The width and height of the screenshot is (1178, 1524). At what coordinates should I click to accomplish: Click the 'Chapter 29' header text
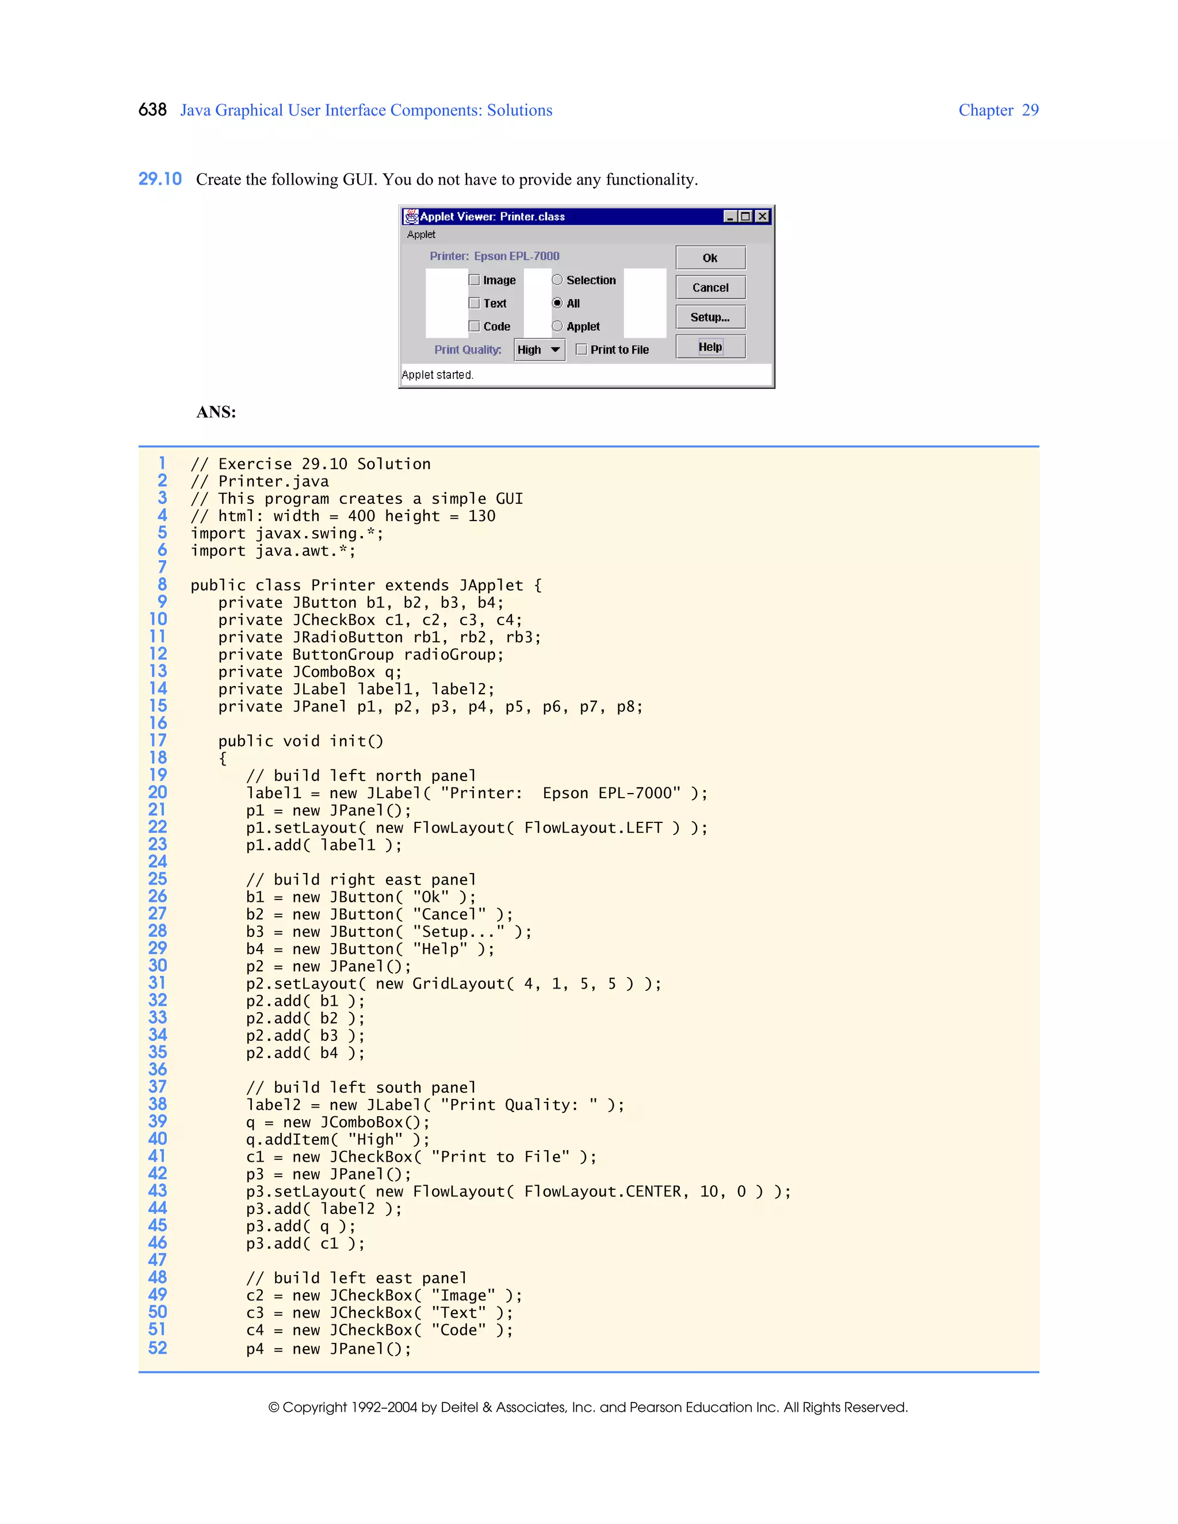tap(998, 110)
